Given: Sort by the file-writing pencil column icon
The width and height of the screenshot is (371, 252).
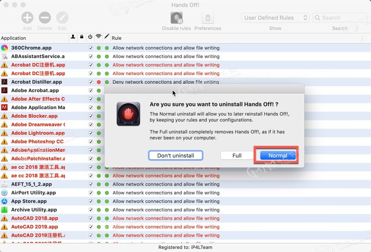Looking at the screenshot, I should pyautogui.click(x=107, y=36).
